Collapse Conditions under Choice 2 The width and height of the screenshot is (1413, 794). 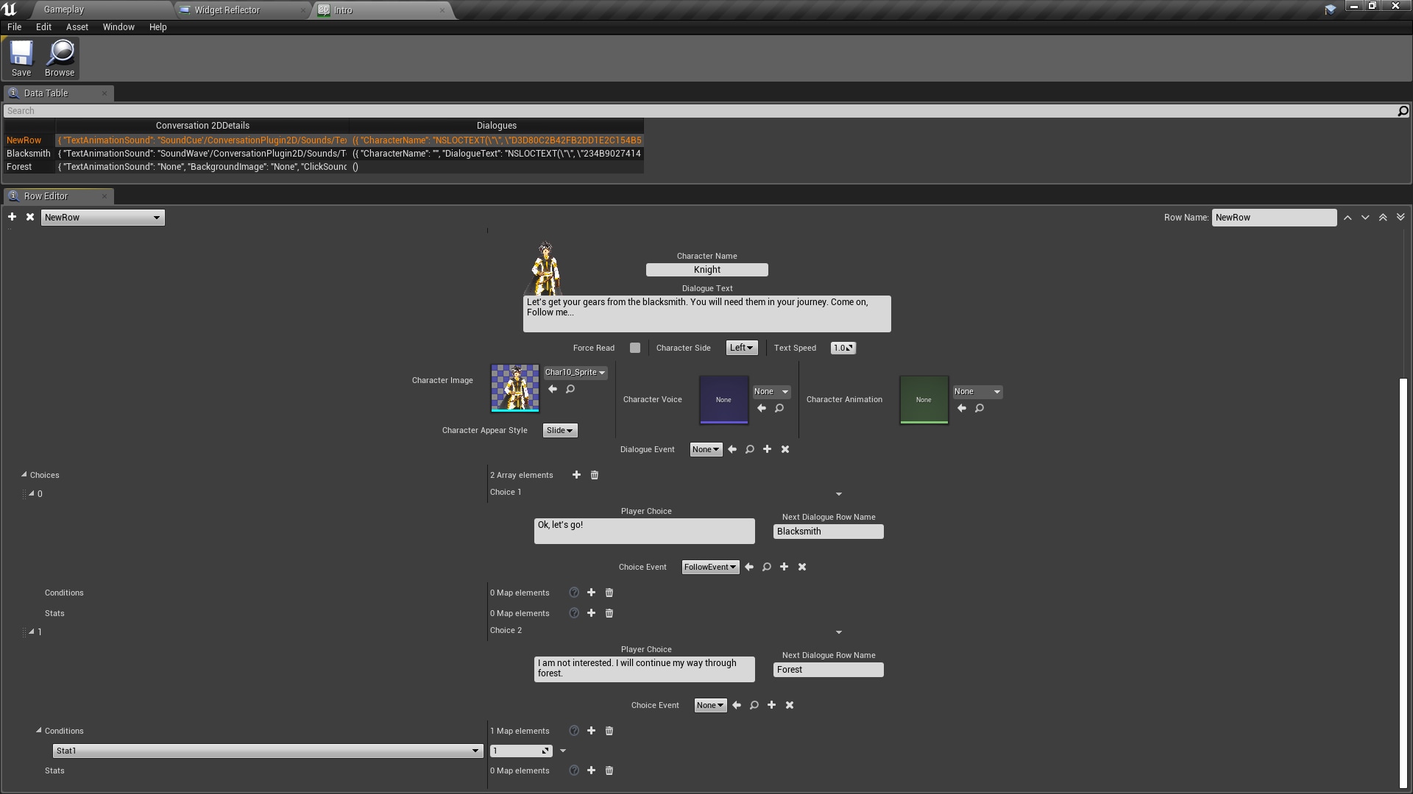coord(39,731)
